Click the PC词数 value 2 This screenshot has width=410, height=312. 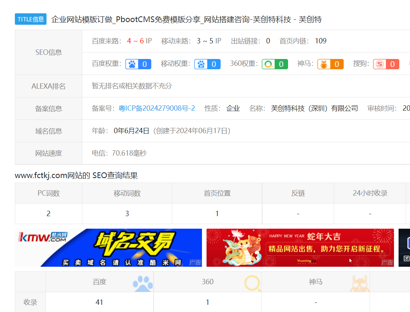pyautogui.click(x=48, y=213)
